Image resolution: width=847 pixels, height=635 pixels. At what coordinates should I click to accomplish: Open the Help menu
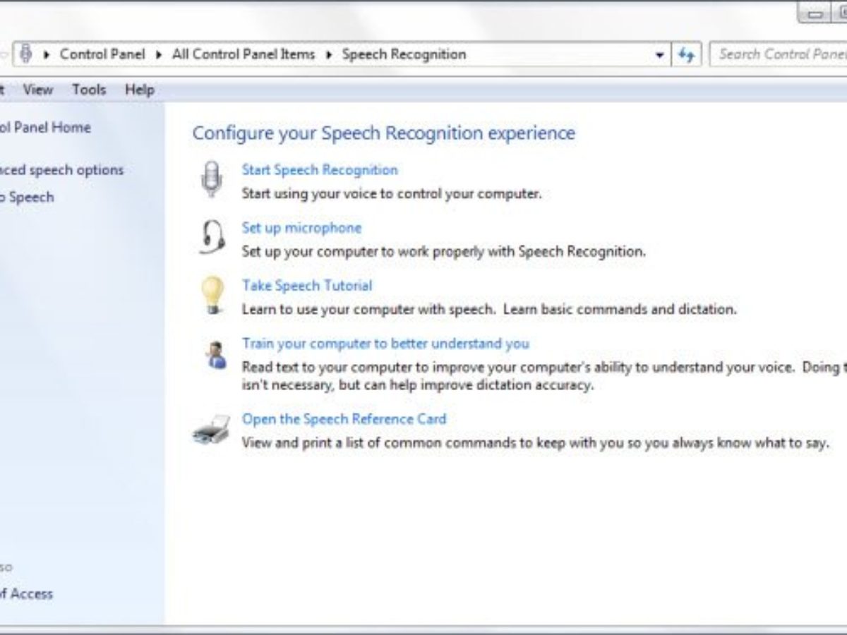(x=139, y=90)
